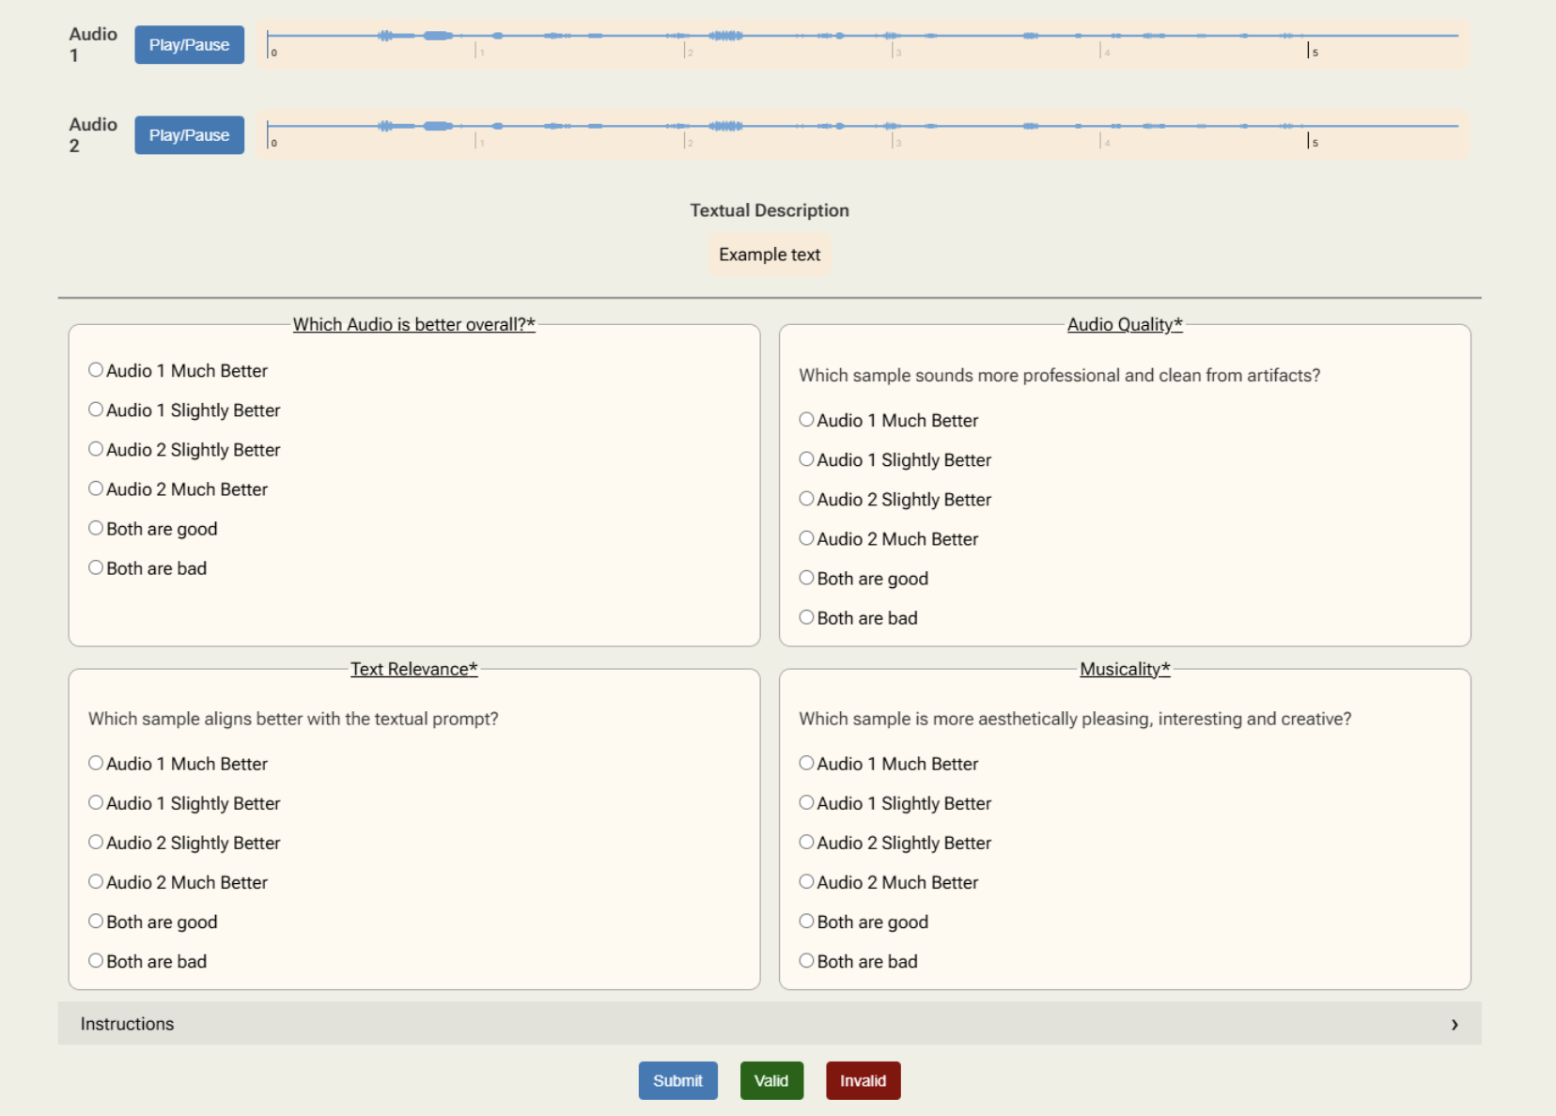Choose Both are good for overall
The width and height of the screenshot is (1556, 1116).
[96, 528]
